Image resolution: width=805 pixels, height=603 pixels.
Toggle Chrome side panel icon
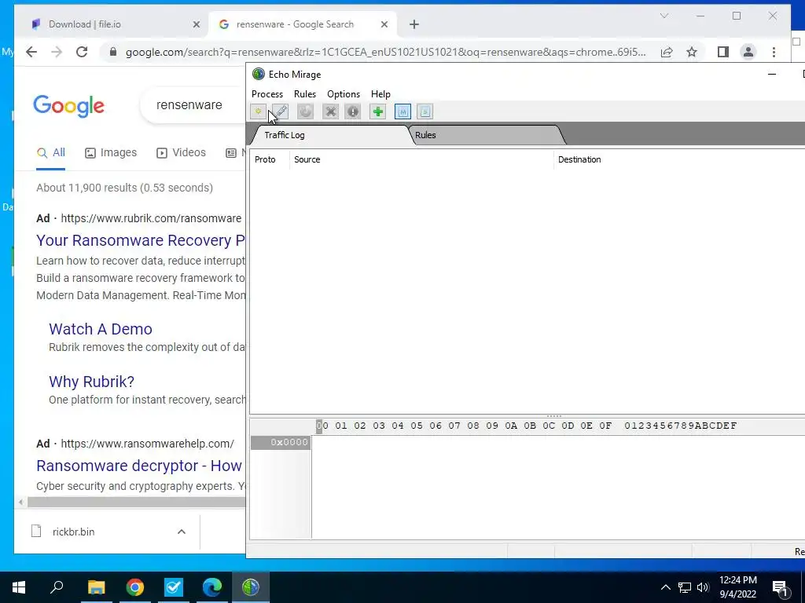pos(723,52)
